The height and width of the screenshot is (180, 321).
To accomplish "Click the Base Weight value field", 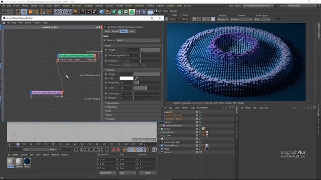I will [x=133, y=50].
